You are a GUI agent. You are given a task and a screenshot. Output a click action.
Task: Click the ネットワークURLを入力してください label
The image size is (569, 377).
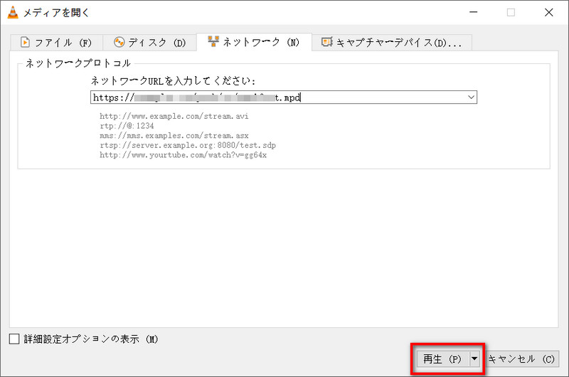click(x=173, y=80)
